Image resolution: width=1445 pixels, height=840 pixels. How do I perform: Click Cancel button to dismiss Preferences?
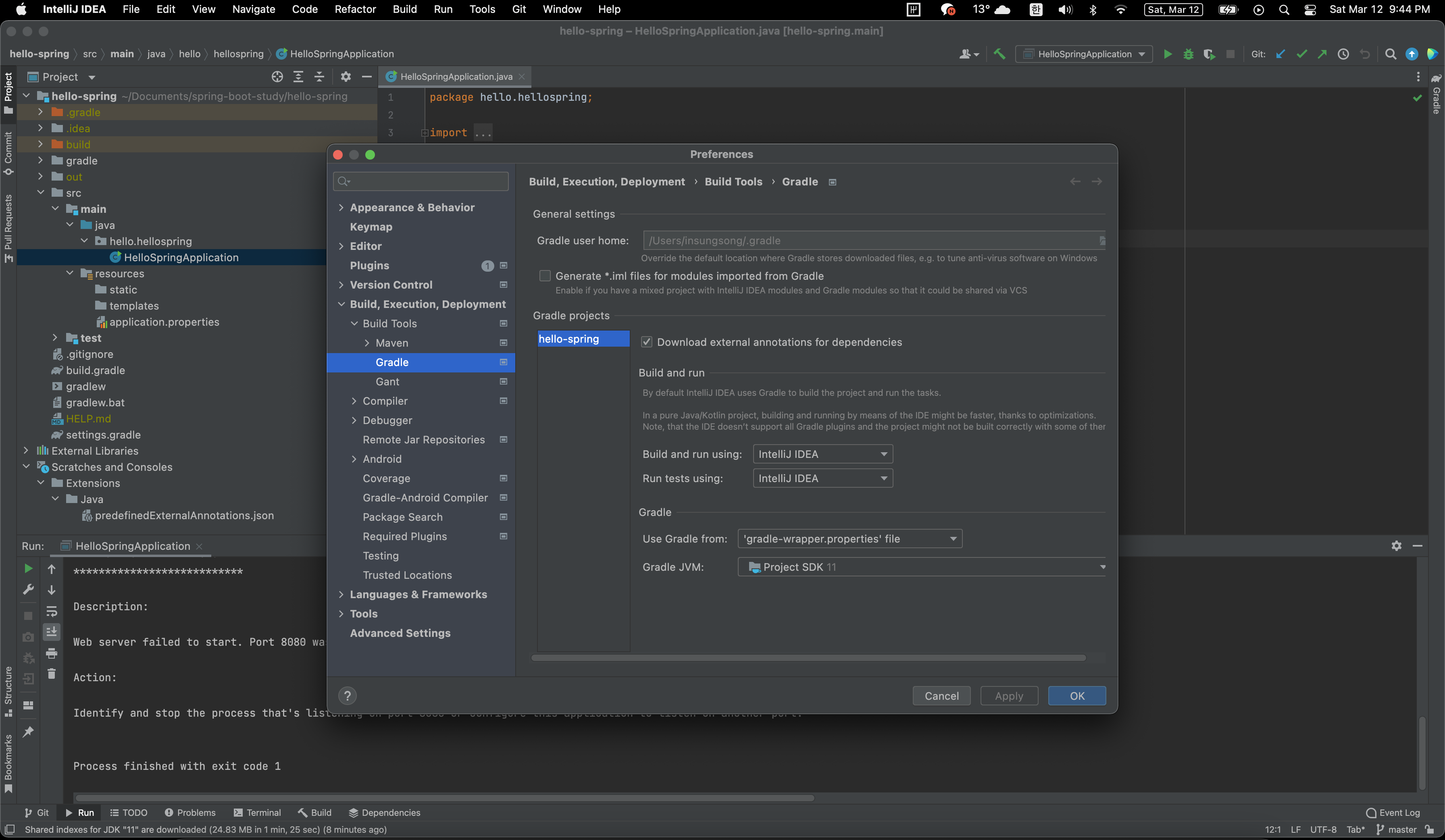tap(941, 695)
